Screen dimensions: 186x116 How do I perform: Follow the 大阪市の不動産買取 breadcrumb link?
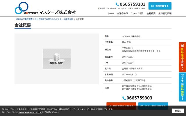click(x=44, y=19)
